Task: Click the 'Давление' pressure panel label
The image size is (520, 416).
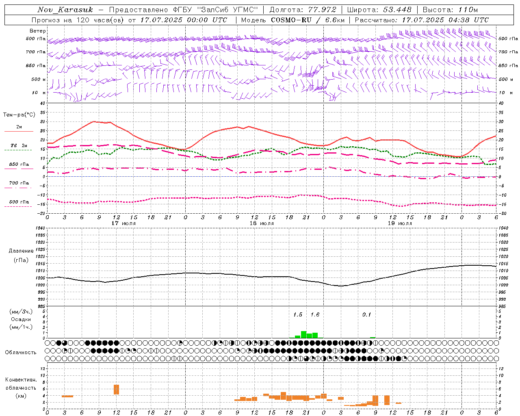Action: point(21,251)
